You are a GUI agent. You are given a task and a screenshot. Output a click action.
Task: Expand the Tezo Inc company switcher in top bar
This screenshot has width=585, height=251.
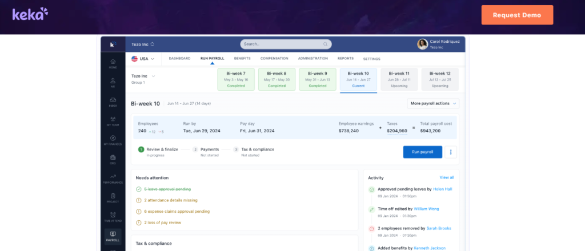click(x=143, y=44)
